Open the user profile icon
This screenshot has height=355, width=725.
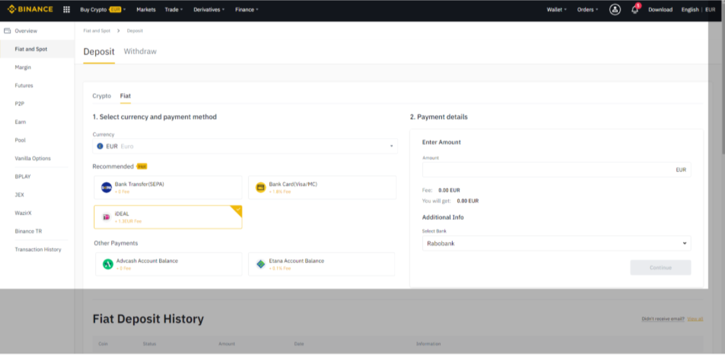pos(615,9)
